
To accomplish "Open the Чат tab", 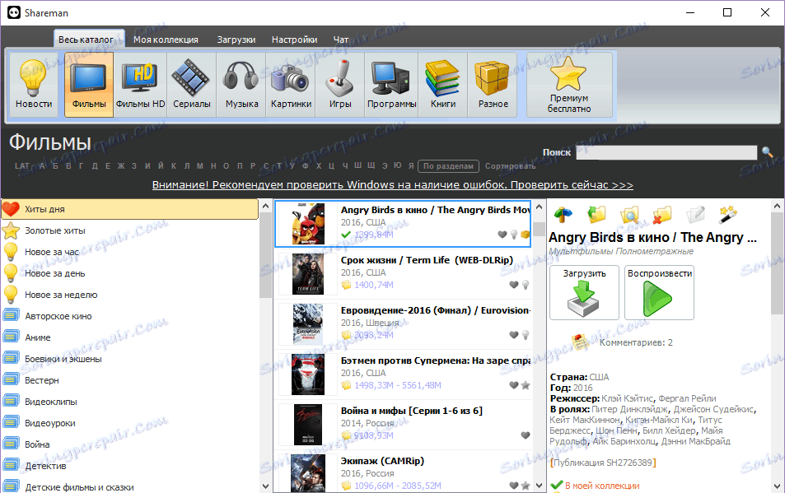I will click(341, 40).
